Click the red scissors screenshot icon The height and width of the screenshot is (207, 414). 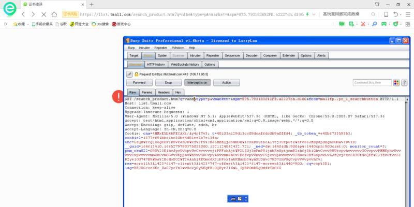363,24
